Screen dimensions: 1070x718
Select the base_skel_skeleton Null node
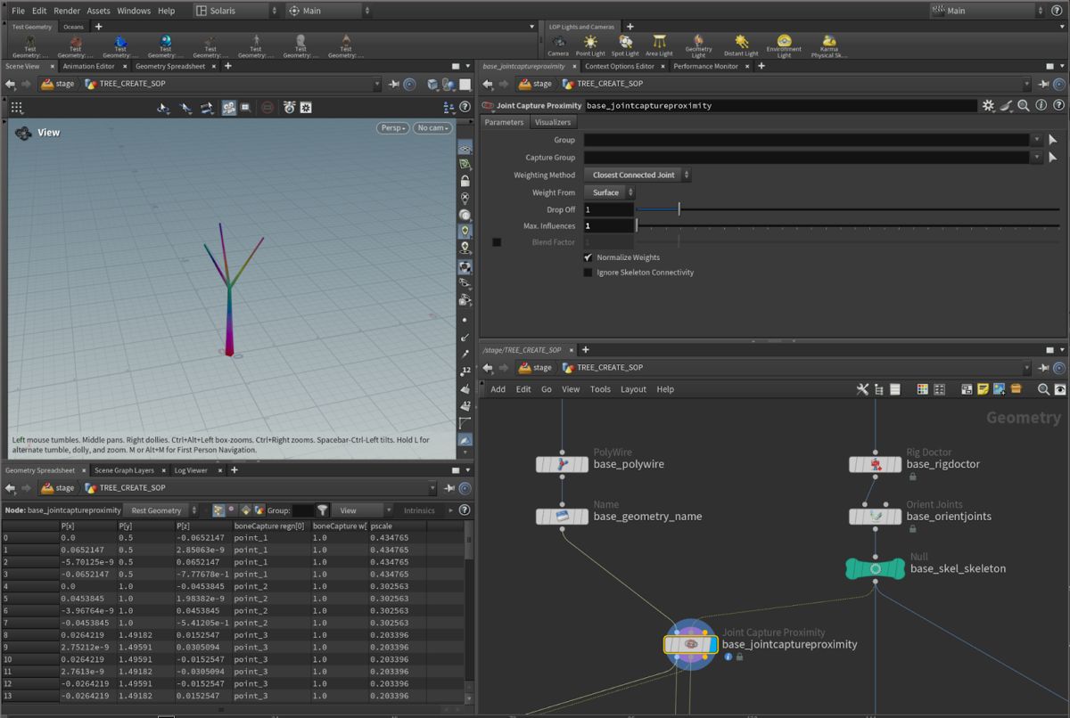point(875,568)
